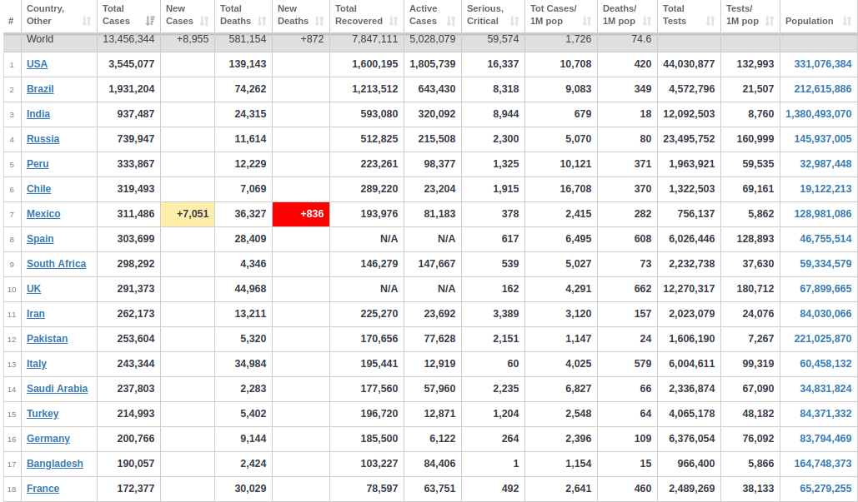This screenshot has height=502, width=858.
Task: Visit the South Africa page
Action: (57, 264)
